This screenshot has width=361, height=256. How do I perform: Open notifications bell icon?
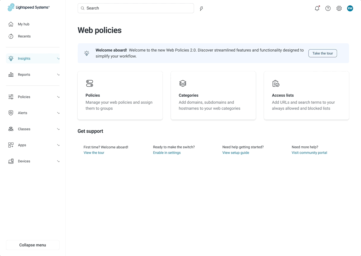coord(317,8)
